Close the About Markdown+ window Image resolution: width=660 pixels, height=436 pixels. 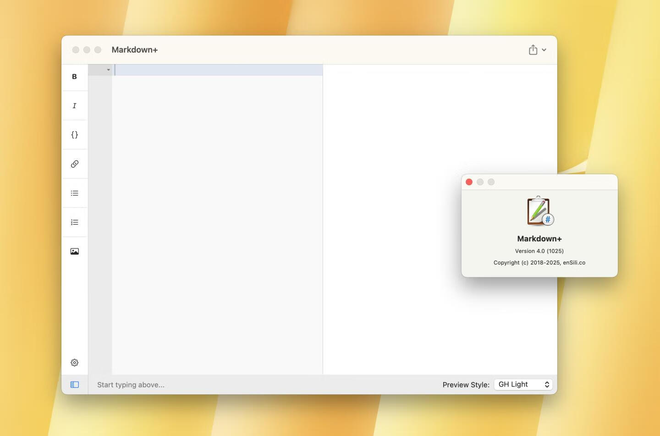click(469, 182)
